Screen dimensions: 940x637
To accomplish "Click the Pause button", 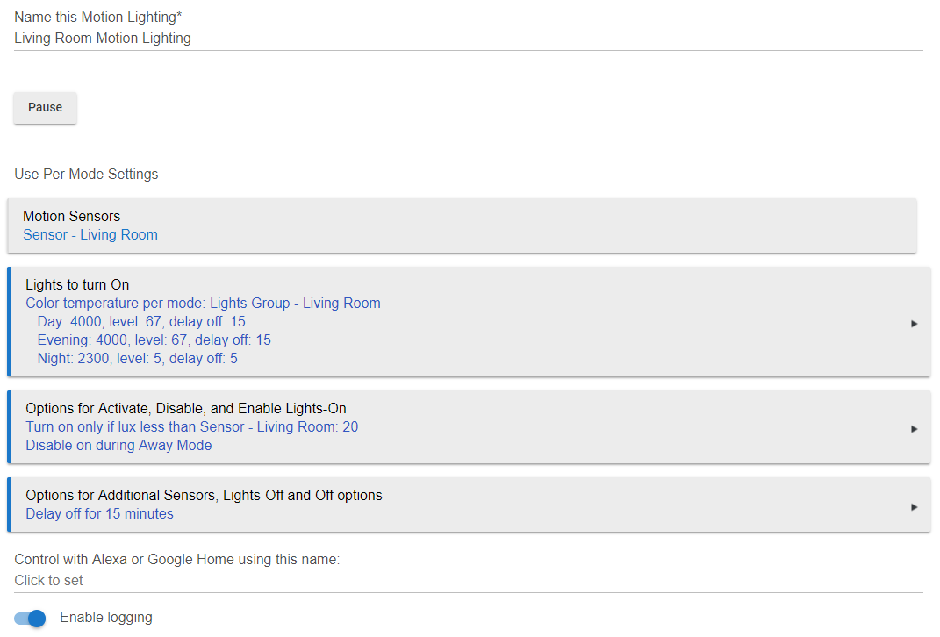I will coord(45,108).
